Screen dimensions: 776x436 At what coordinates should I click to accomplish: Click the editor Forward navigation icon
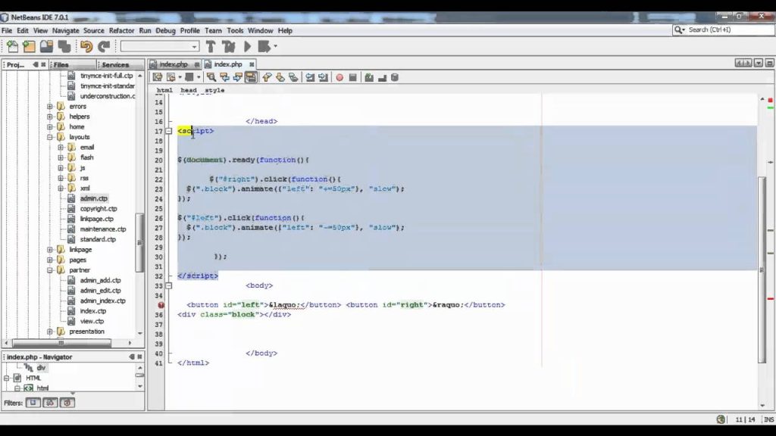(189, 77)
